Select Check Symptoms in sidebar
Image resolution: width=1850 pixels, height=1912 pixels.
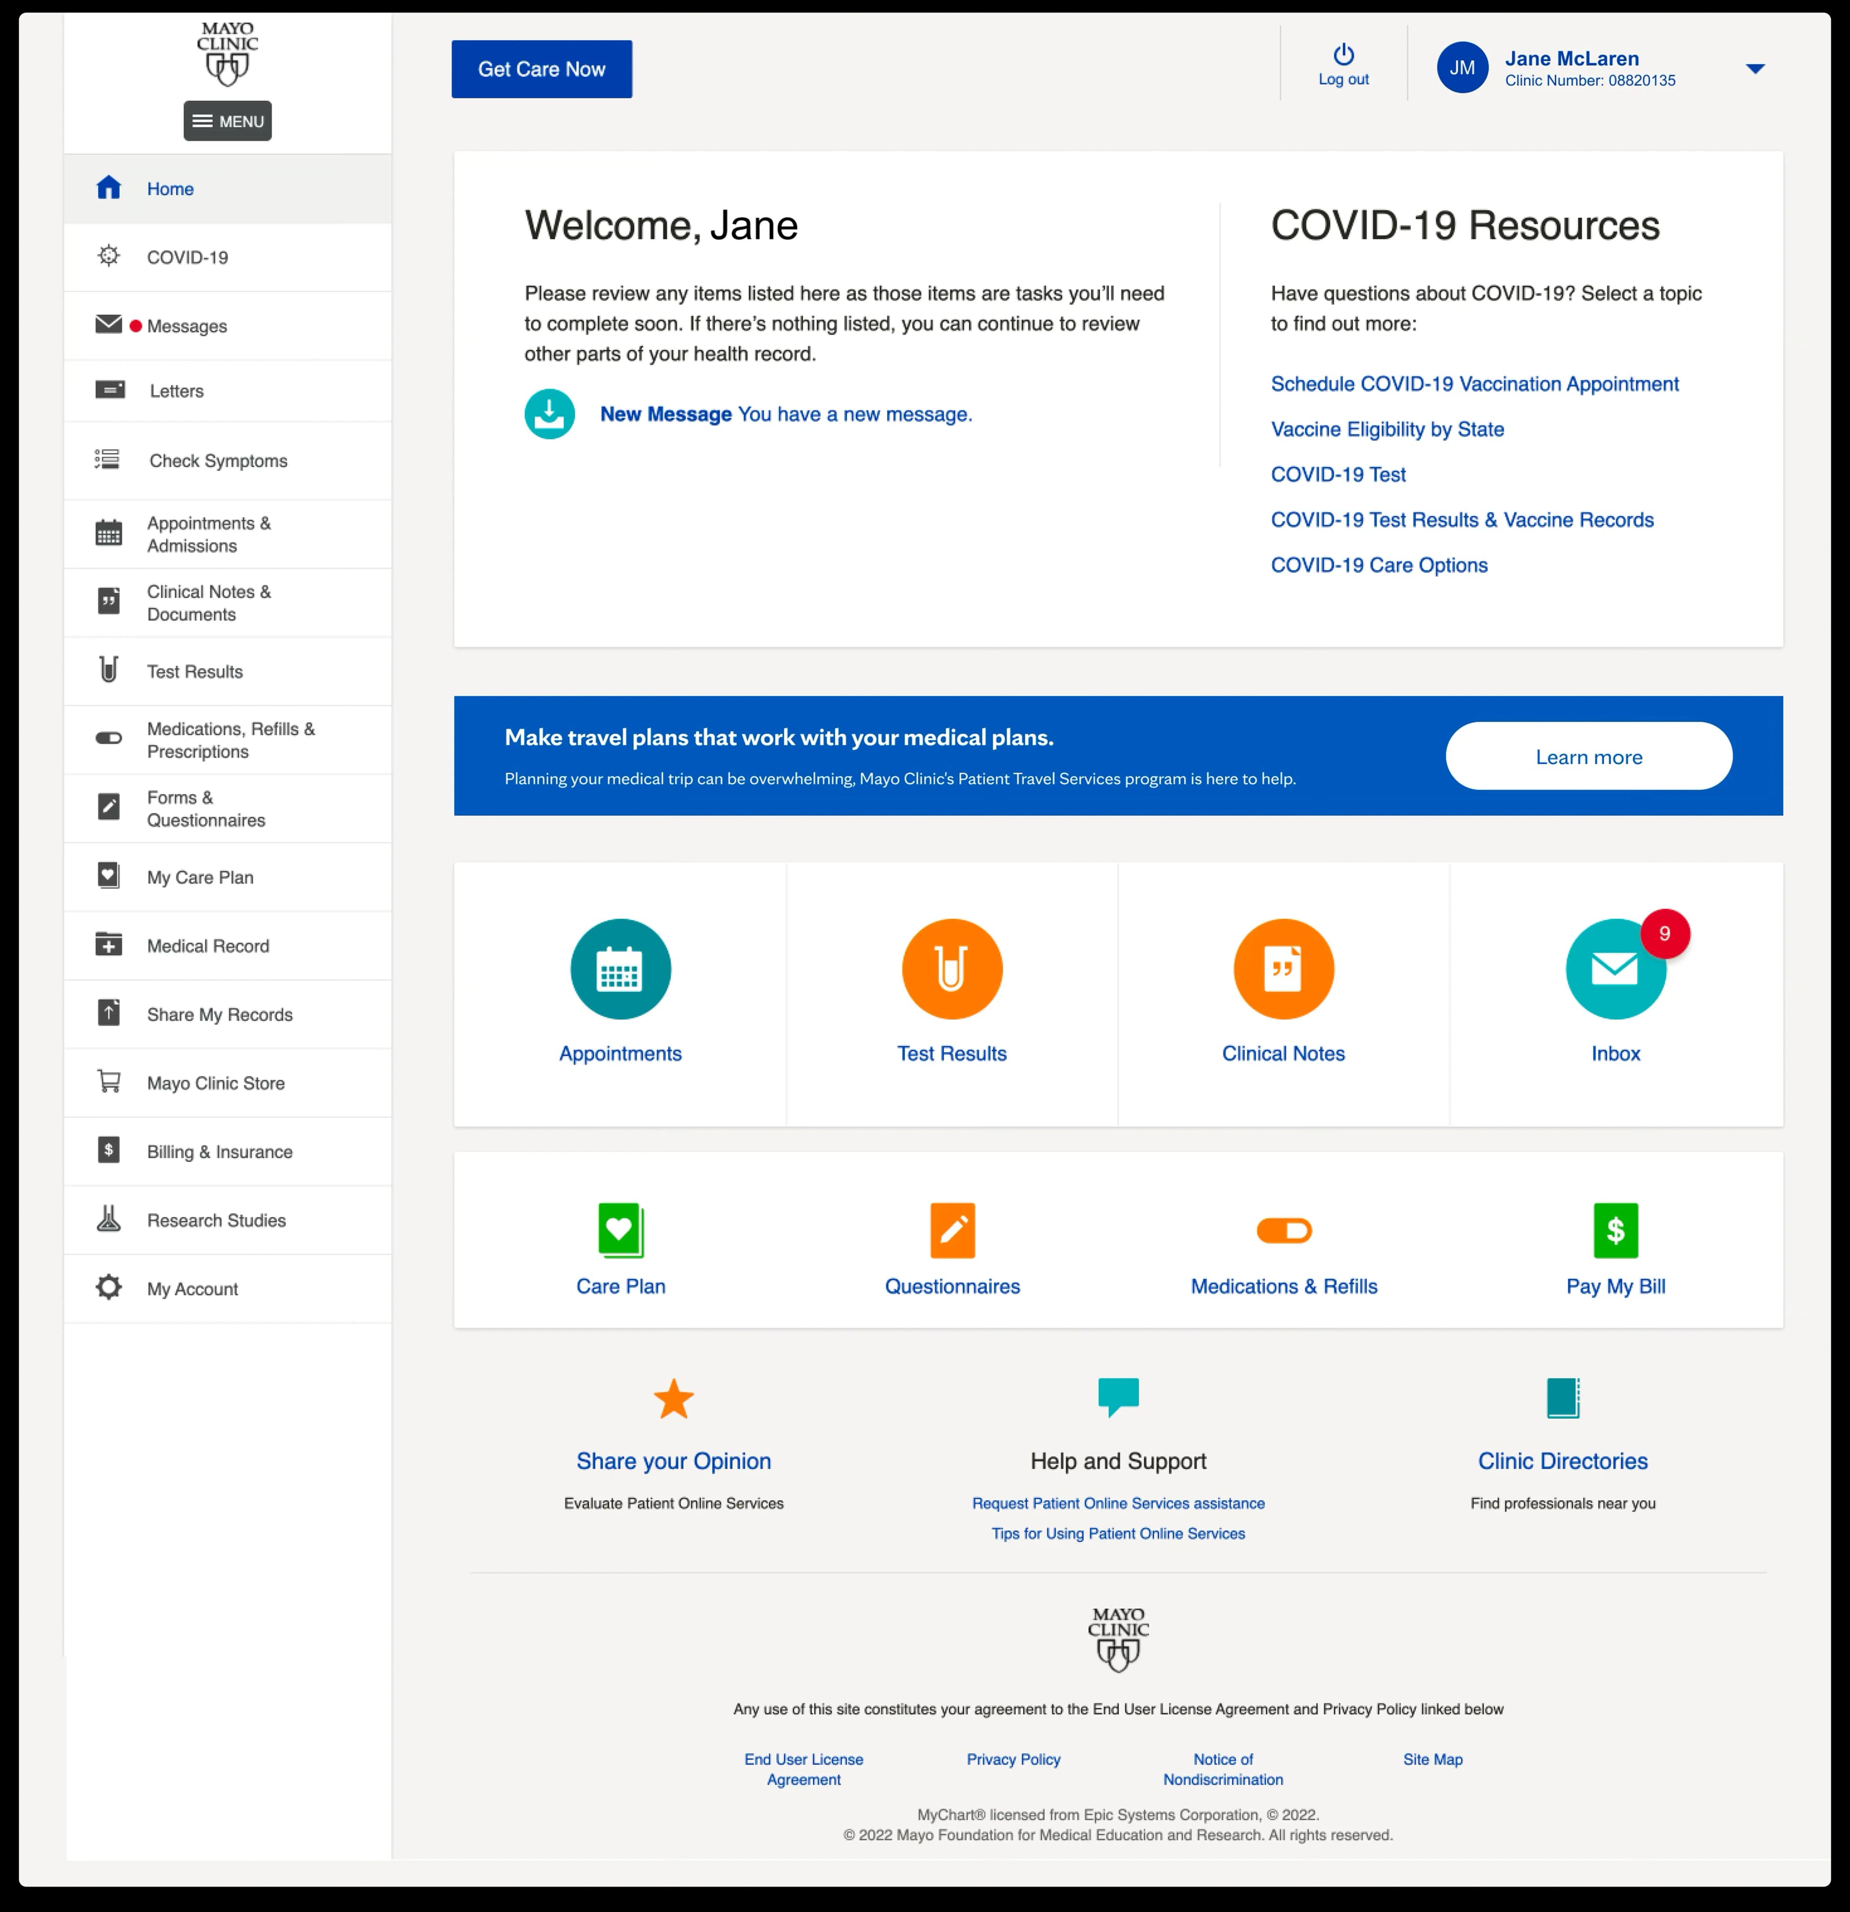pyautogui.click(x=227, y=461)
